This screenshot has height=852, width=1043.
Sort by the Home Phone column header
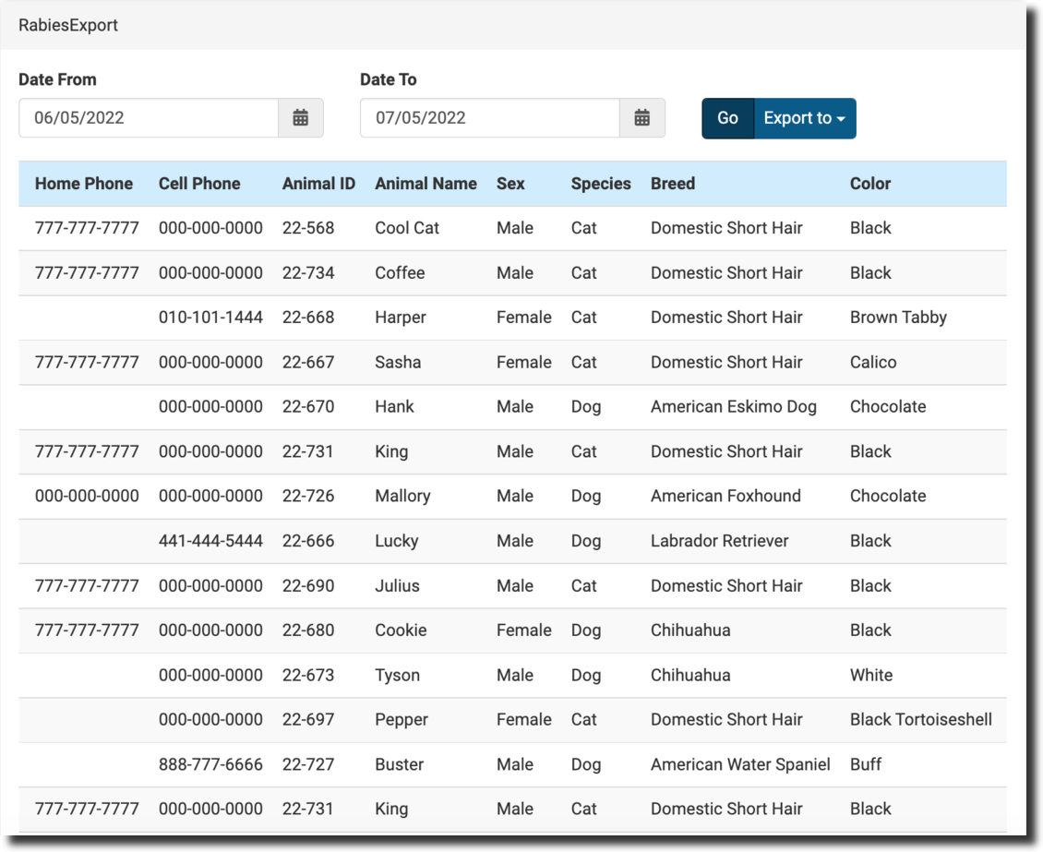[x=84, y=184]
